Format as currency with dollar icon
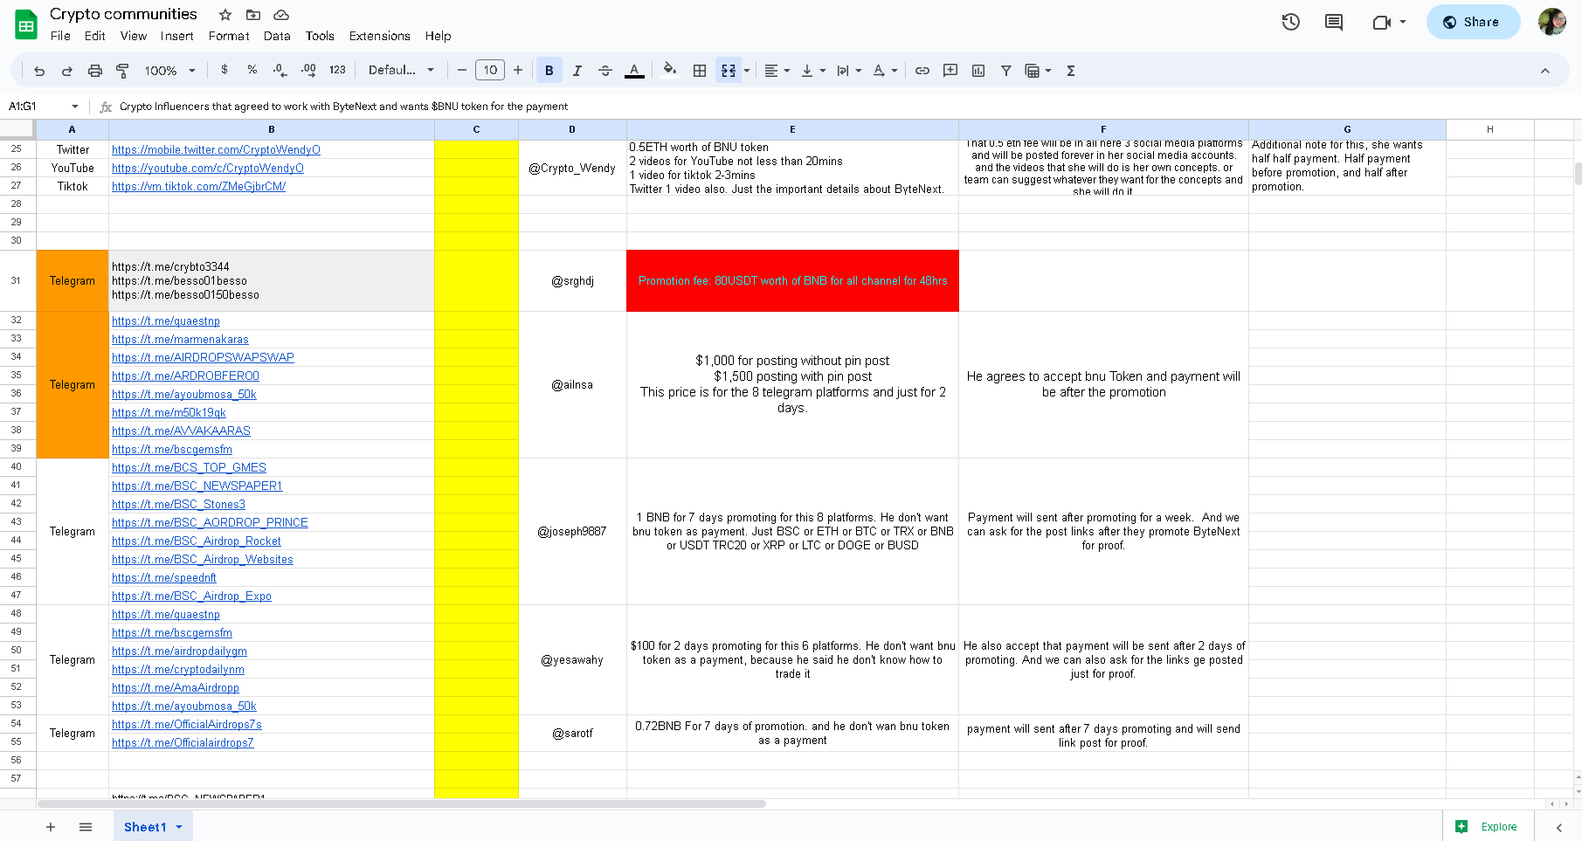The height and width of the screenshot is (841, 1582). pyautogui.click(x=225, y=70)
